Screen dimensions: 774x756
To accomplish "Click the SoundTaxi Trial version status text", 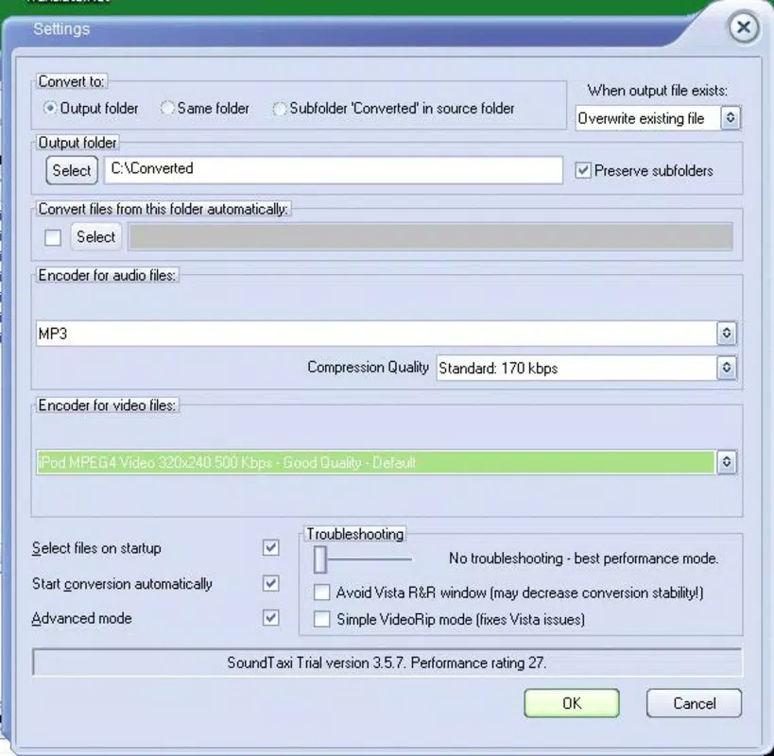I will click(387, 662).
